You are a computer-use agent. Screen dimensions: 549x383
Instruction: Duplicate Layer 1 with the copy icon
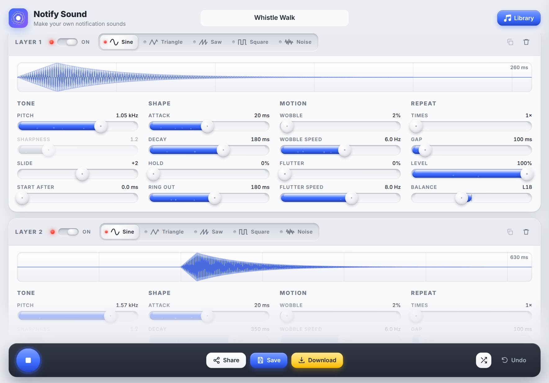pyautogui.click(x=510, y=42)
